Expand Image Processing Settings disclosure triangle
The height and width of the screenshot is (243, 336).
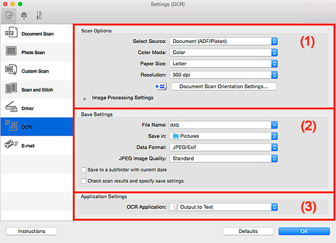[x=85, y=99]
